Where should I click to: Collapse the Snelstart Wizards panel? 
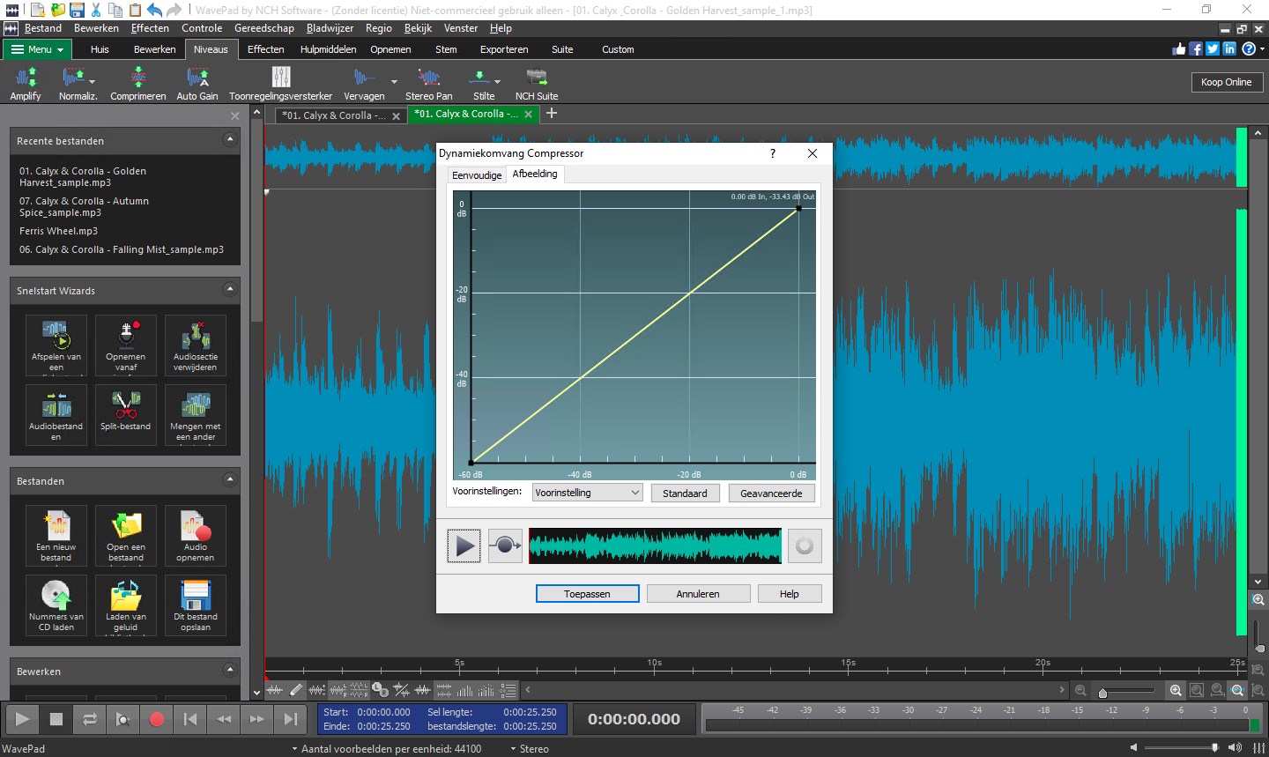230,290
